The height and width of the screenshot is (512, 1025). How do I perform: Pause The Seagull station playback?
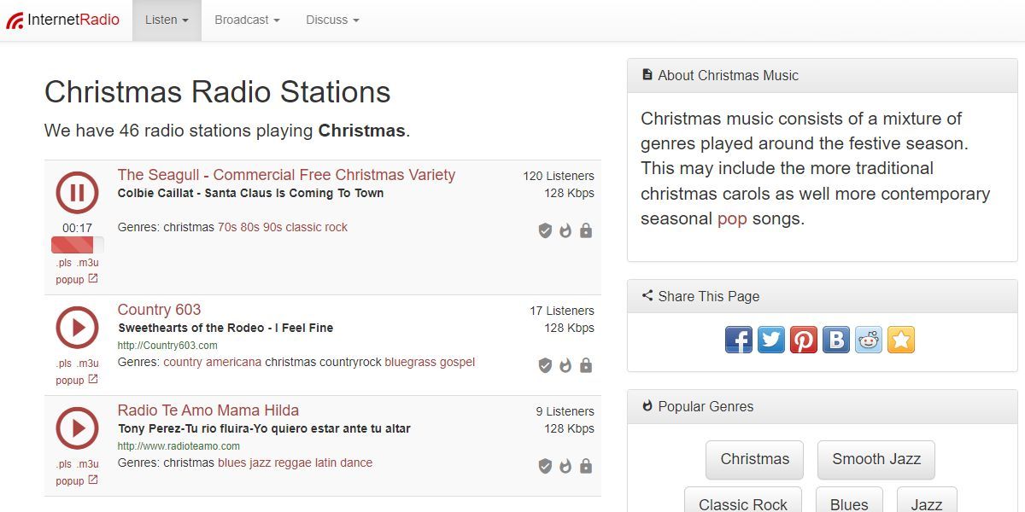77,192
